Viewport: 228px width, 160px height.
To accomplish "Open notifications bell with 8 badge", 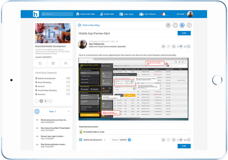I will [163, 14].
